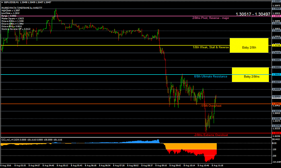Click the yellow price tag on price axis
The image size is (281, 168).
tap(276, 45)
